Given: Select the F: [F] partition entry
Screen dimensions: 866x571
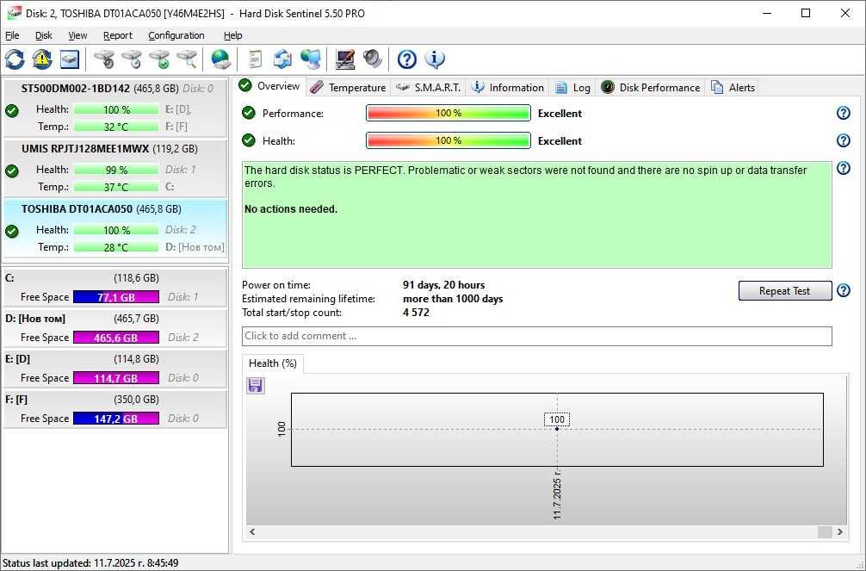Looking at the screenshot, I should point(114,408).
